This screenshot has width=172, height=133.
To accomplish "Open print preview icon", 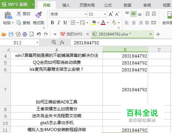I will tap(32, 34).
